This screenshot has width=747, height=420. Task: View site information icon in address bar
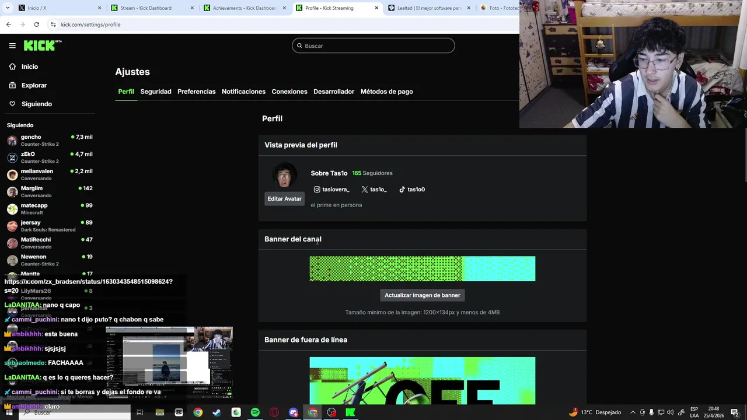[x=53, y=24]
